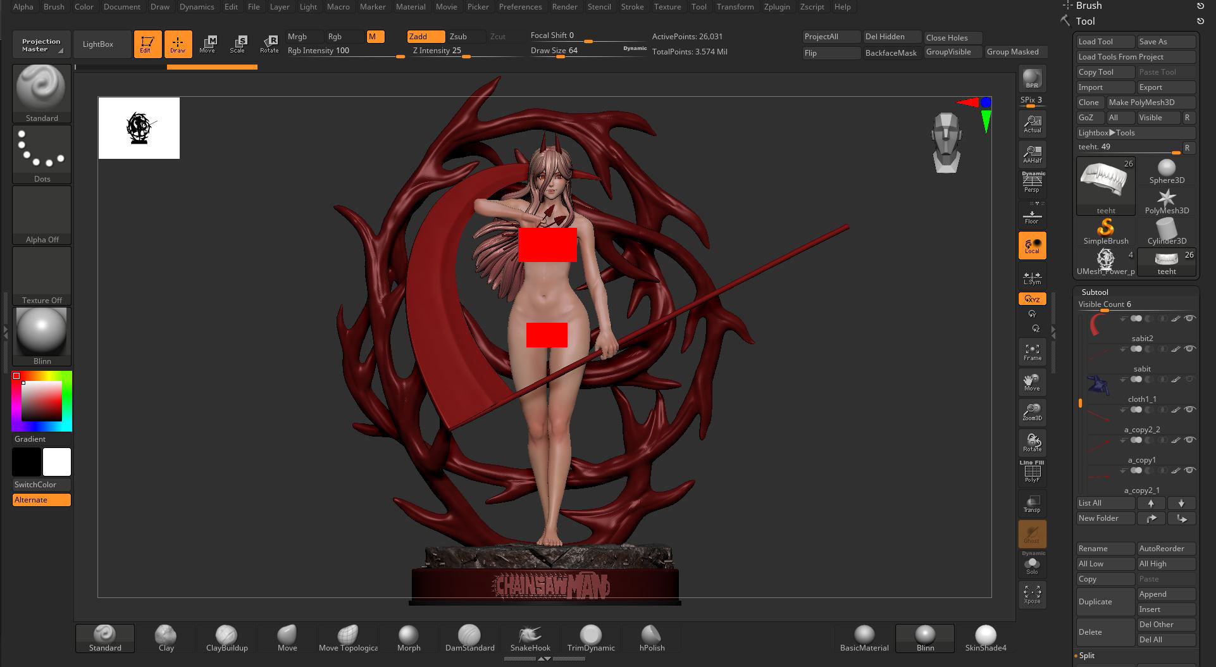Switch to the Rotate gizmo mode
The image size is (1216, 667).
point(269,44)
